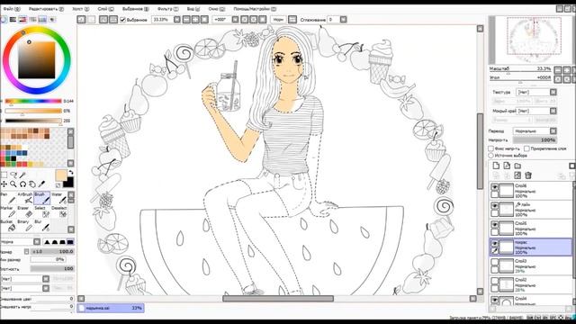
Task: Open the Текстура dropdown
Action: (553, 92)
